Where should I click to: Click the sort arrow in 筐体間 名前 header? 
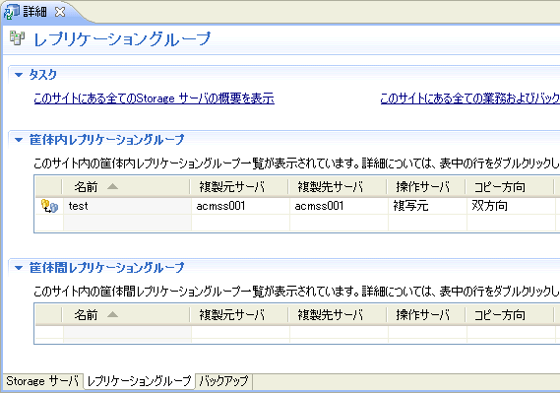(x=112, y=314)
